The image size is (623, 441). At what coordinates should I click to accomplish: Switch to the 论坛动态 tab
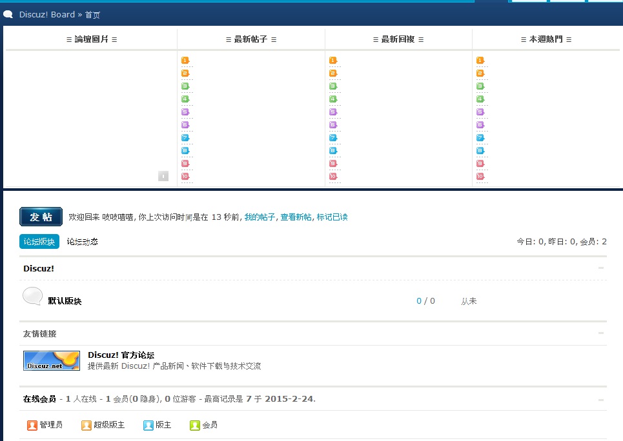tap(82, 242)
